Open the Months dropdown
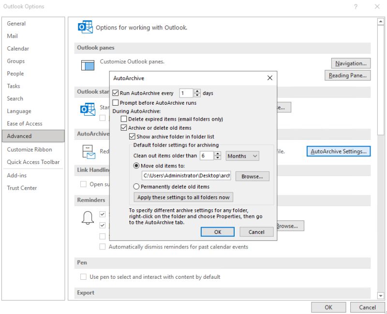Viewport: 387px width, 314px height. [242, 156]
